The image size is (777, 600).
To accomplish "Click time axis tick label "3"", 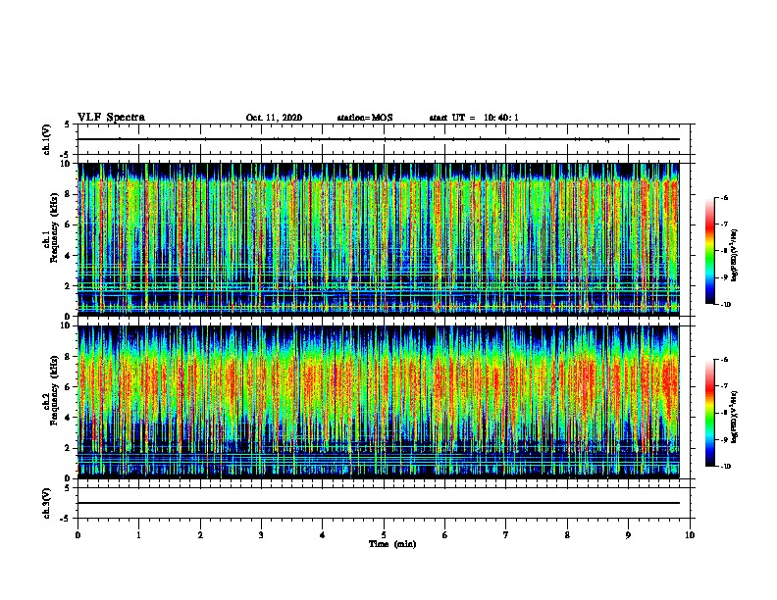I will [261, 535].
